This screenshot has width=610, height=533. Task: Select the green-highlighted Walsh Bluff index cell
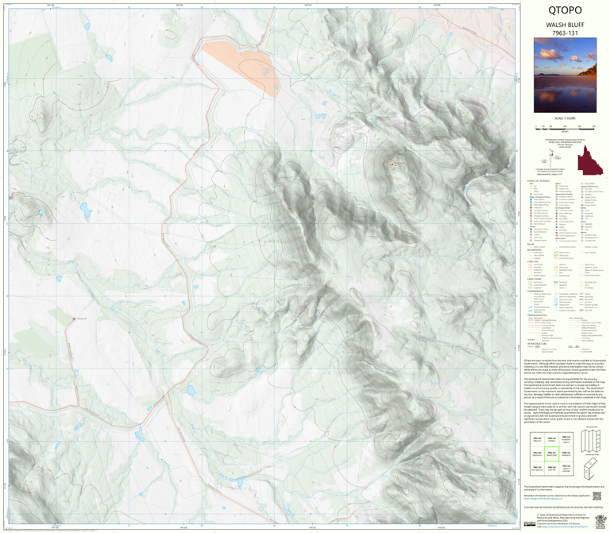coord(551,454)
